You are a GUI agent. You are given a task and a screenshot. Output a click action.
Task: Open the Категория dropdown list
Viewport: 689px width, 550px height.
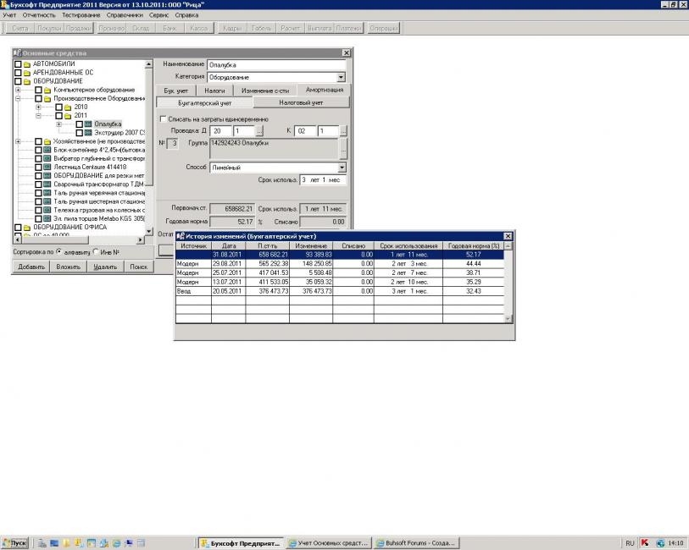(x=341, y=77)
